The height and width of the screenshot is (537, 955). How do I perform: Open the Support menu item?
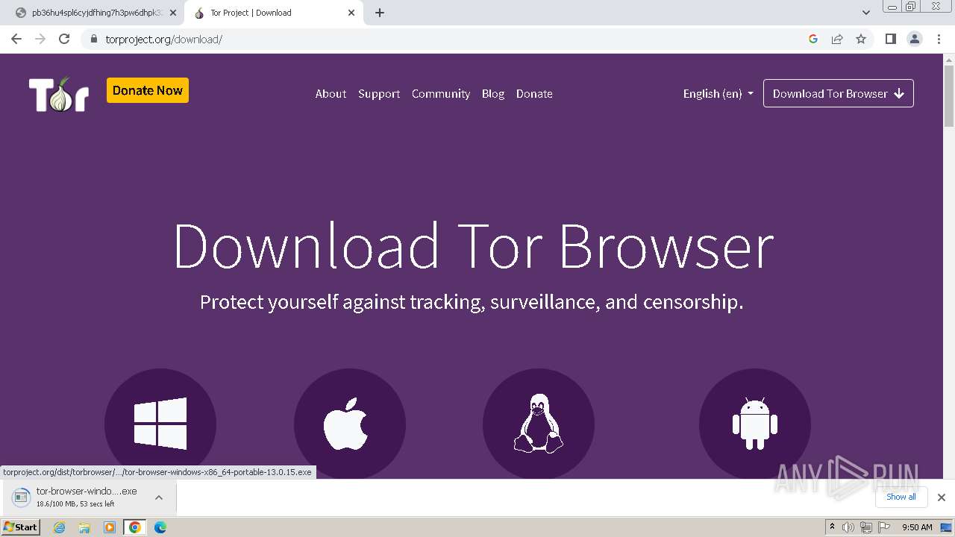[379, 94]
